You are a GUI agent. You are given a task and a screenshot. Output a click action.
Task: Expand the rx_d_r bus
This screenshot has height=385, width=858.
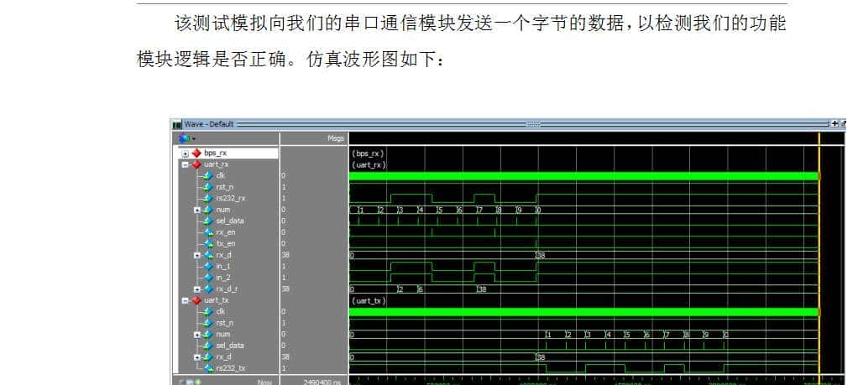[197, 289]
